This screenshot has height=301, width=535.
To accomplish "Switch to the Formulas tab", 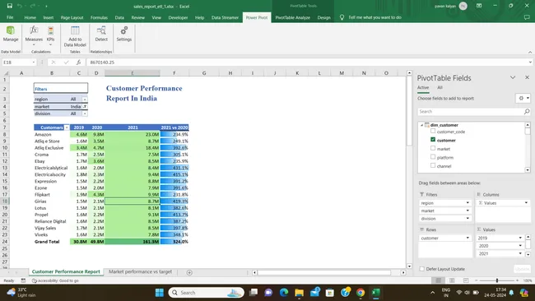I will (x=99, y=17).
